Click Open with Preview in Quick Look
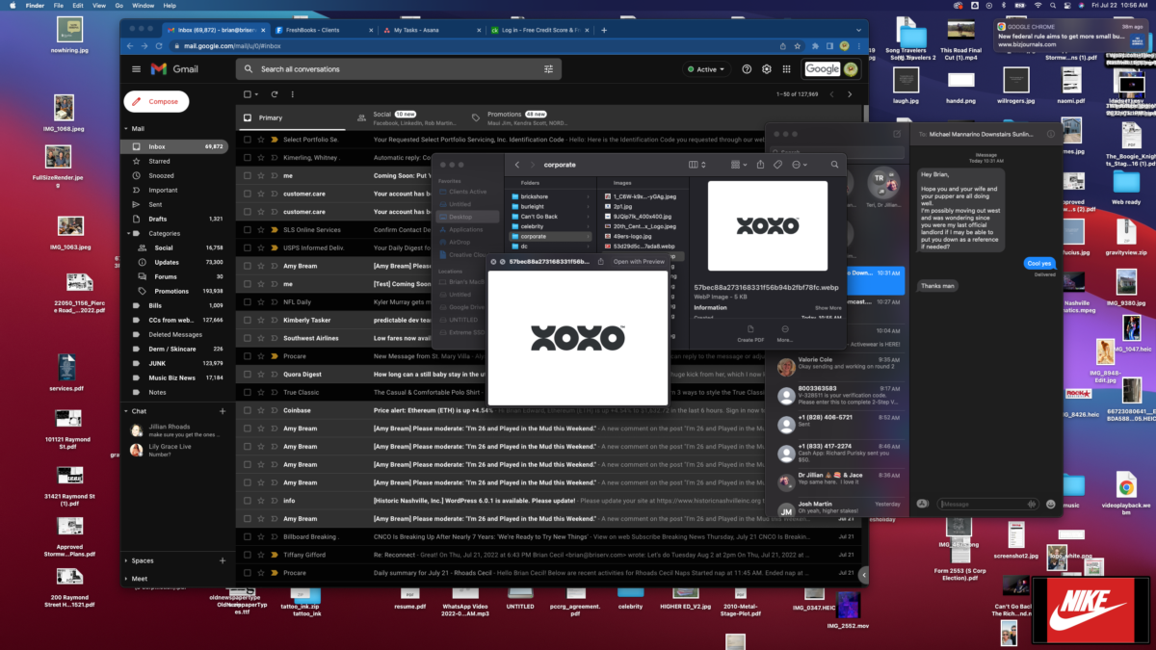1156x650 pixels. pyautogui.click(x=640, y=261)
